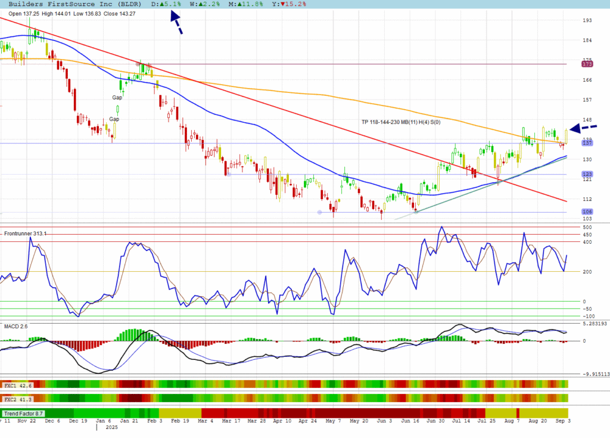Click the -100 Frontrunner axis label

[x=588, y=316]
